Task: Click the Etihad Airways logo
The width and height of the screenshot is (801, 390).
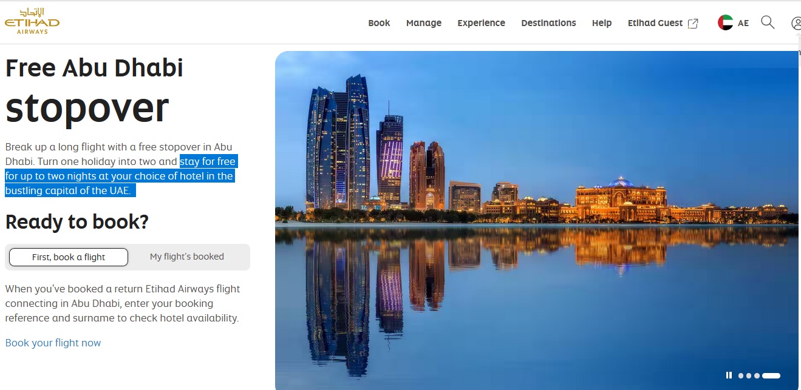Action: (32, 21)
